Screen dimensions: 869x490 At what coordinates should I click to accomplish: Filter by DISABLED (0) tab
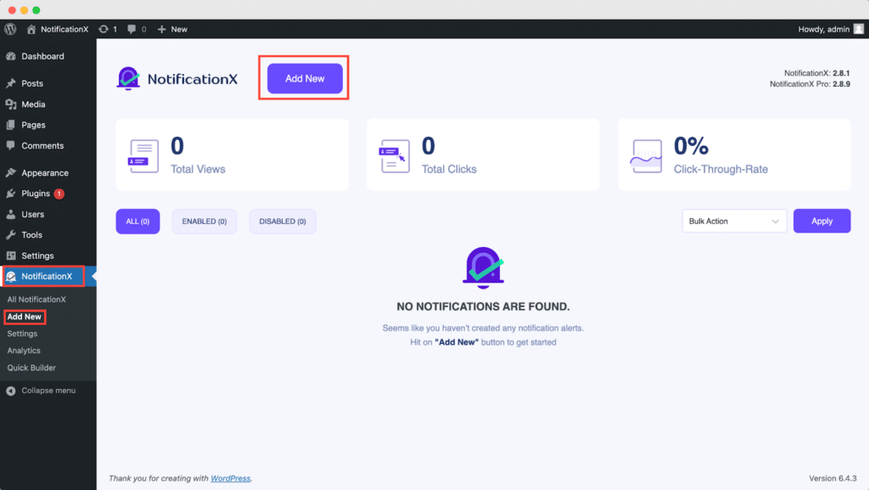tap(283, 221)
